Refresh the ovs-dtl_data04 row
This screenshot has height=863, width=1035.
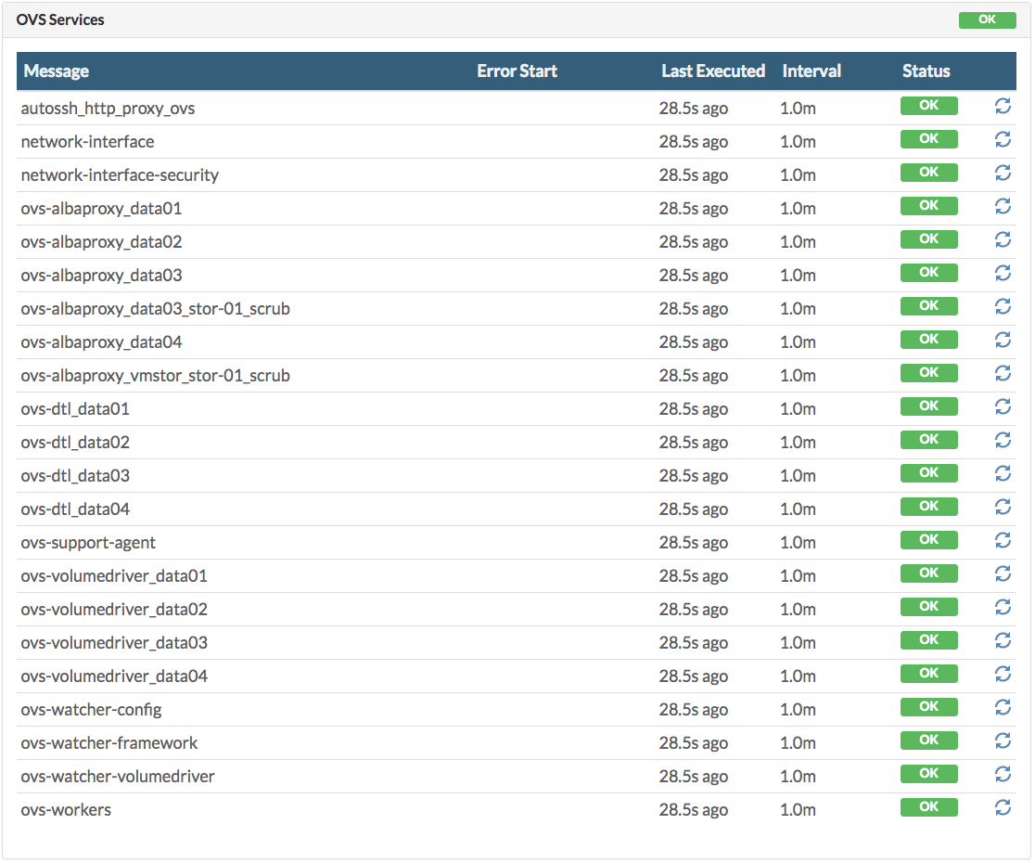click(x=1002, y=507)
